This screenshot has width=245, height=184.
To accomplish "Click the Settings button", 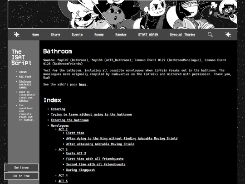I will (21, 167).
